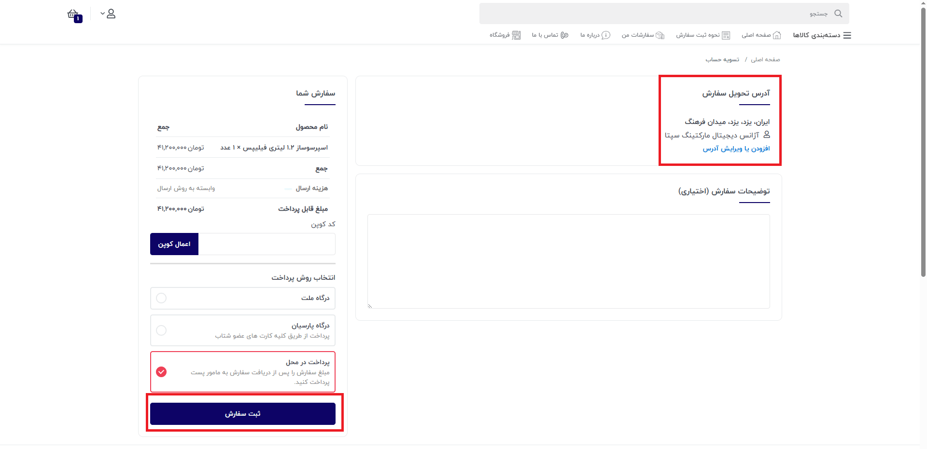The height and width of the screenshot is (449, 927).
Task: Click the list icon beside نحوه ثبت سفارش
Action: [726, 35]
